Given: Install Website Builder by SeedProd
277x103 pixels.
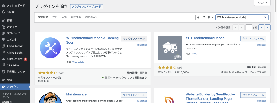Looking at the screenshot, I should point(253,95).
